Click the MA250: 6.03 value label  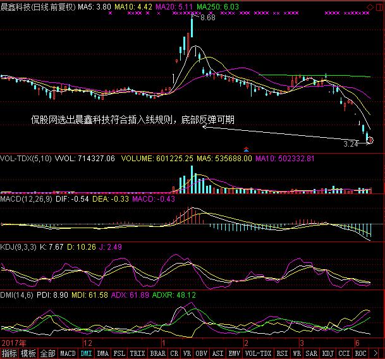218,6
